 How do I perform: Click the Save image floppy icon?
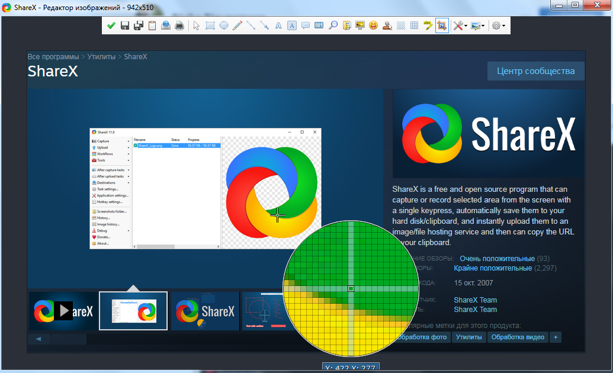coord(125,26)
